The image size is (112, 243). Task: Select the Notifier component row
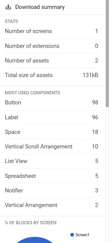[x=52, y=190]
